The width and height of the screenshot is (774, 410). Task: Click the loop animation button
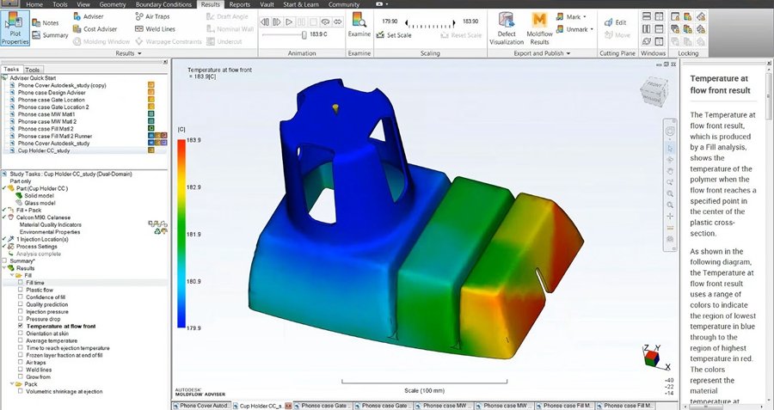(325, 21)
